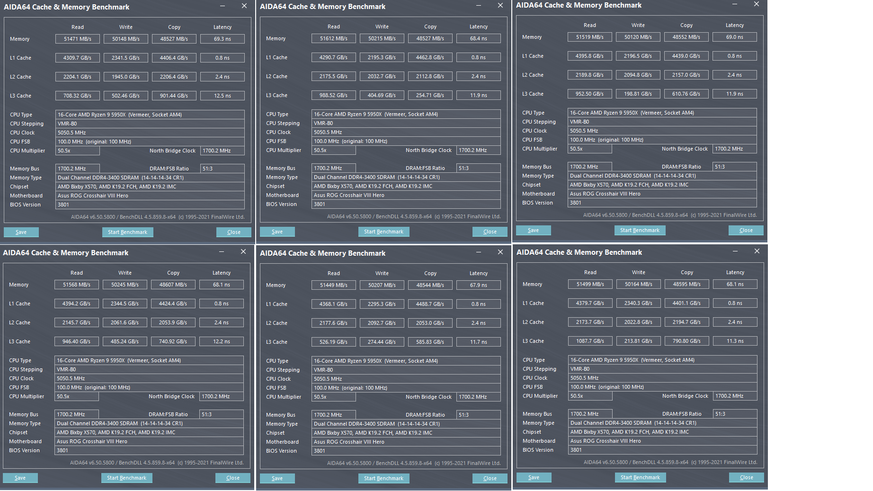
Task: Select the 213.81 GB/s L3 write value
Action: [x=639, y=341]
